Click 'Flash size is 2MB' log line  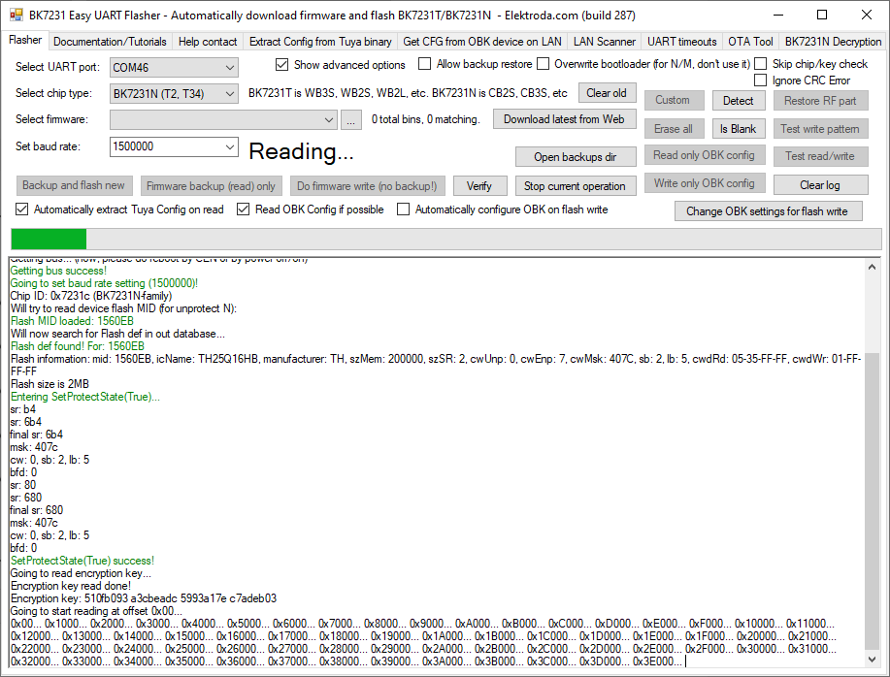click(x=49, y=384)
